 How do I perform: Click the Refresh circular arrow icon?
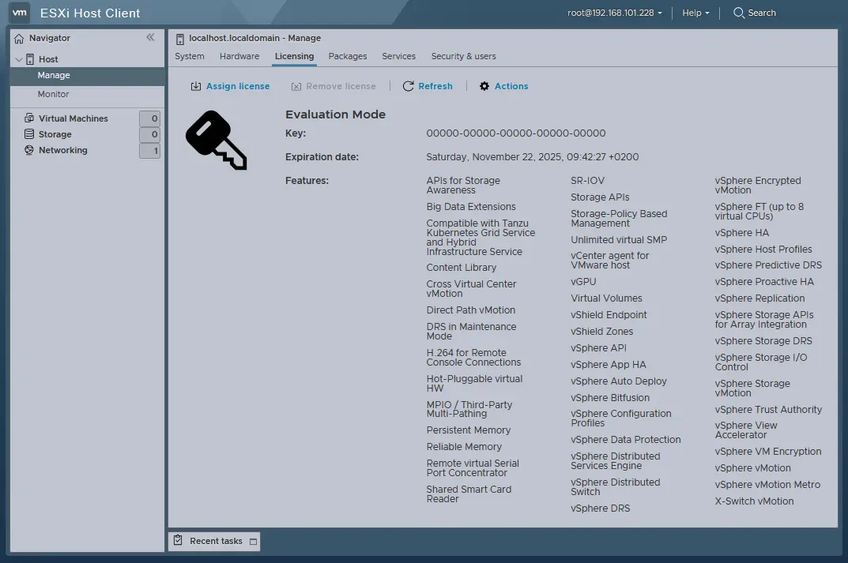[x=409, y=86]
